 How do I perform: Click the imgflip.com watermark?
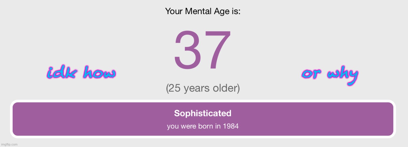[9, 144]
